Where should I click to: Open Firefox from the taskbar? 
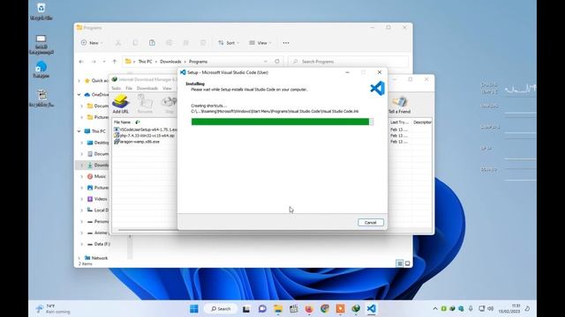coord(309,309)
